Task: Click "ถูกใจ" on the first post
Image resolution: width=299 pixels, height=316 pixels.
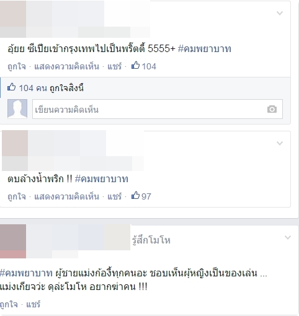Action: [17, 66]
